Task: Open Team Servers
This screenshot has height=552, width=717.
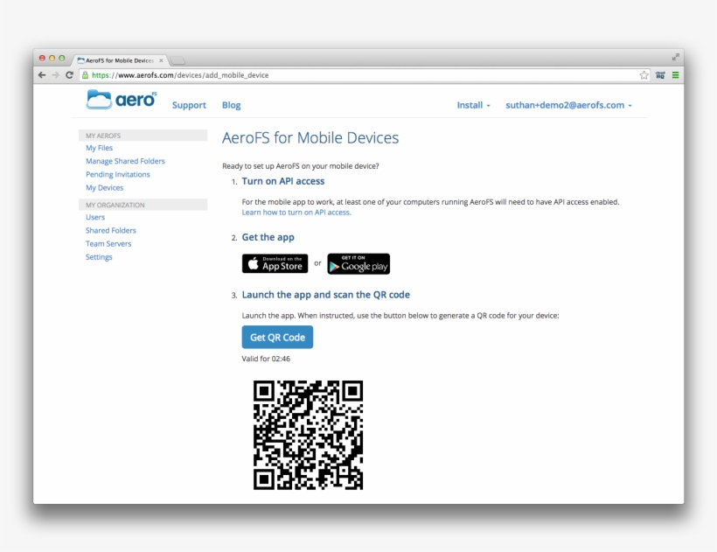Action: [108, 244]
